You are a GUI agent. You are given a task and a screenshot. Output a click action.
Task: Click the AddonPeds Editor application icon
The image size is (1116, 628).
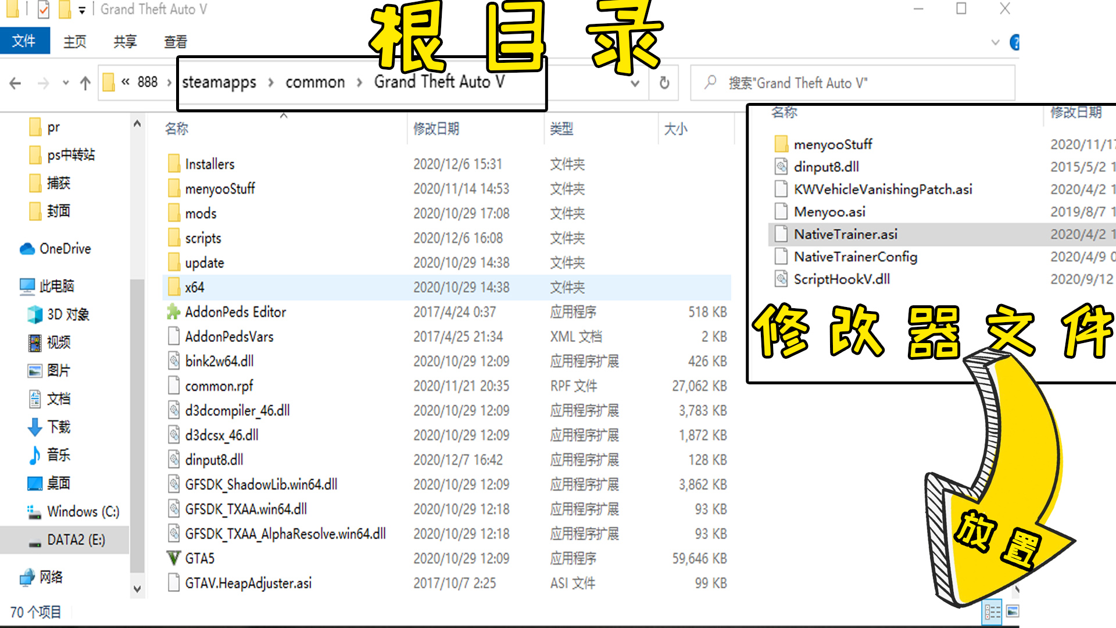(174, 312)
